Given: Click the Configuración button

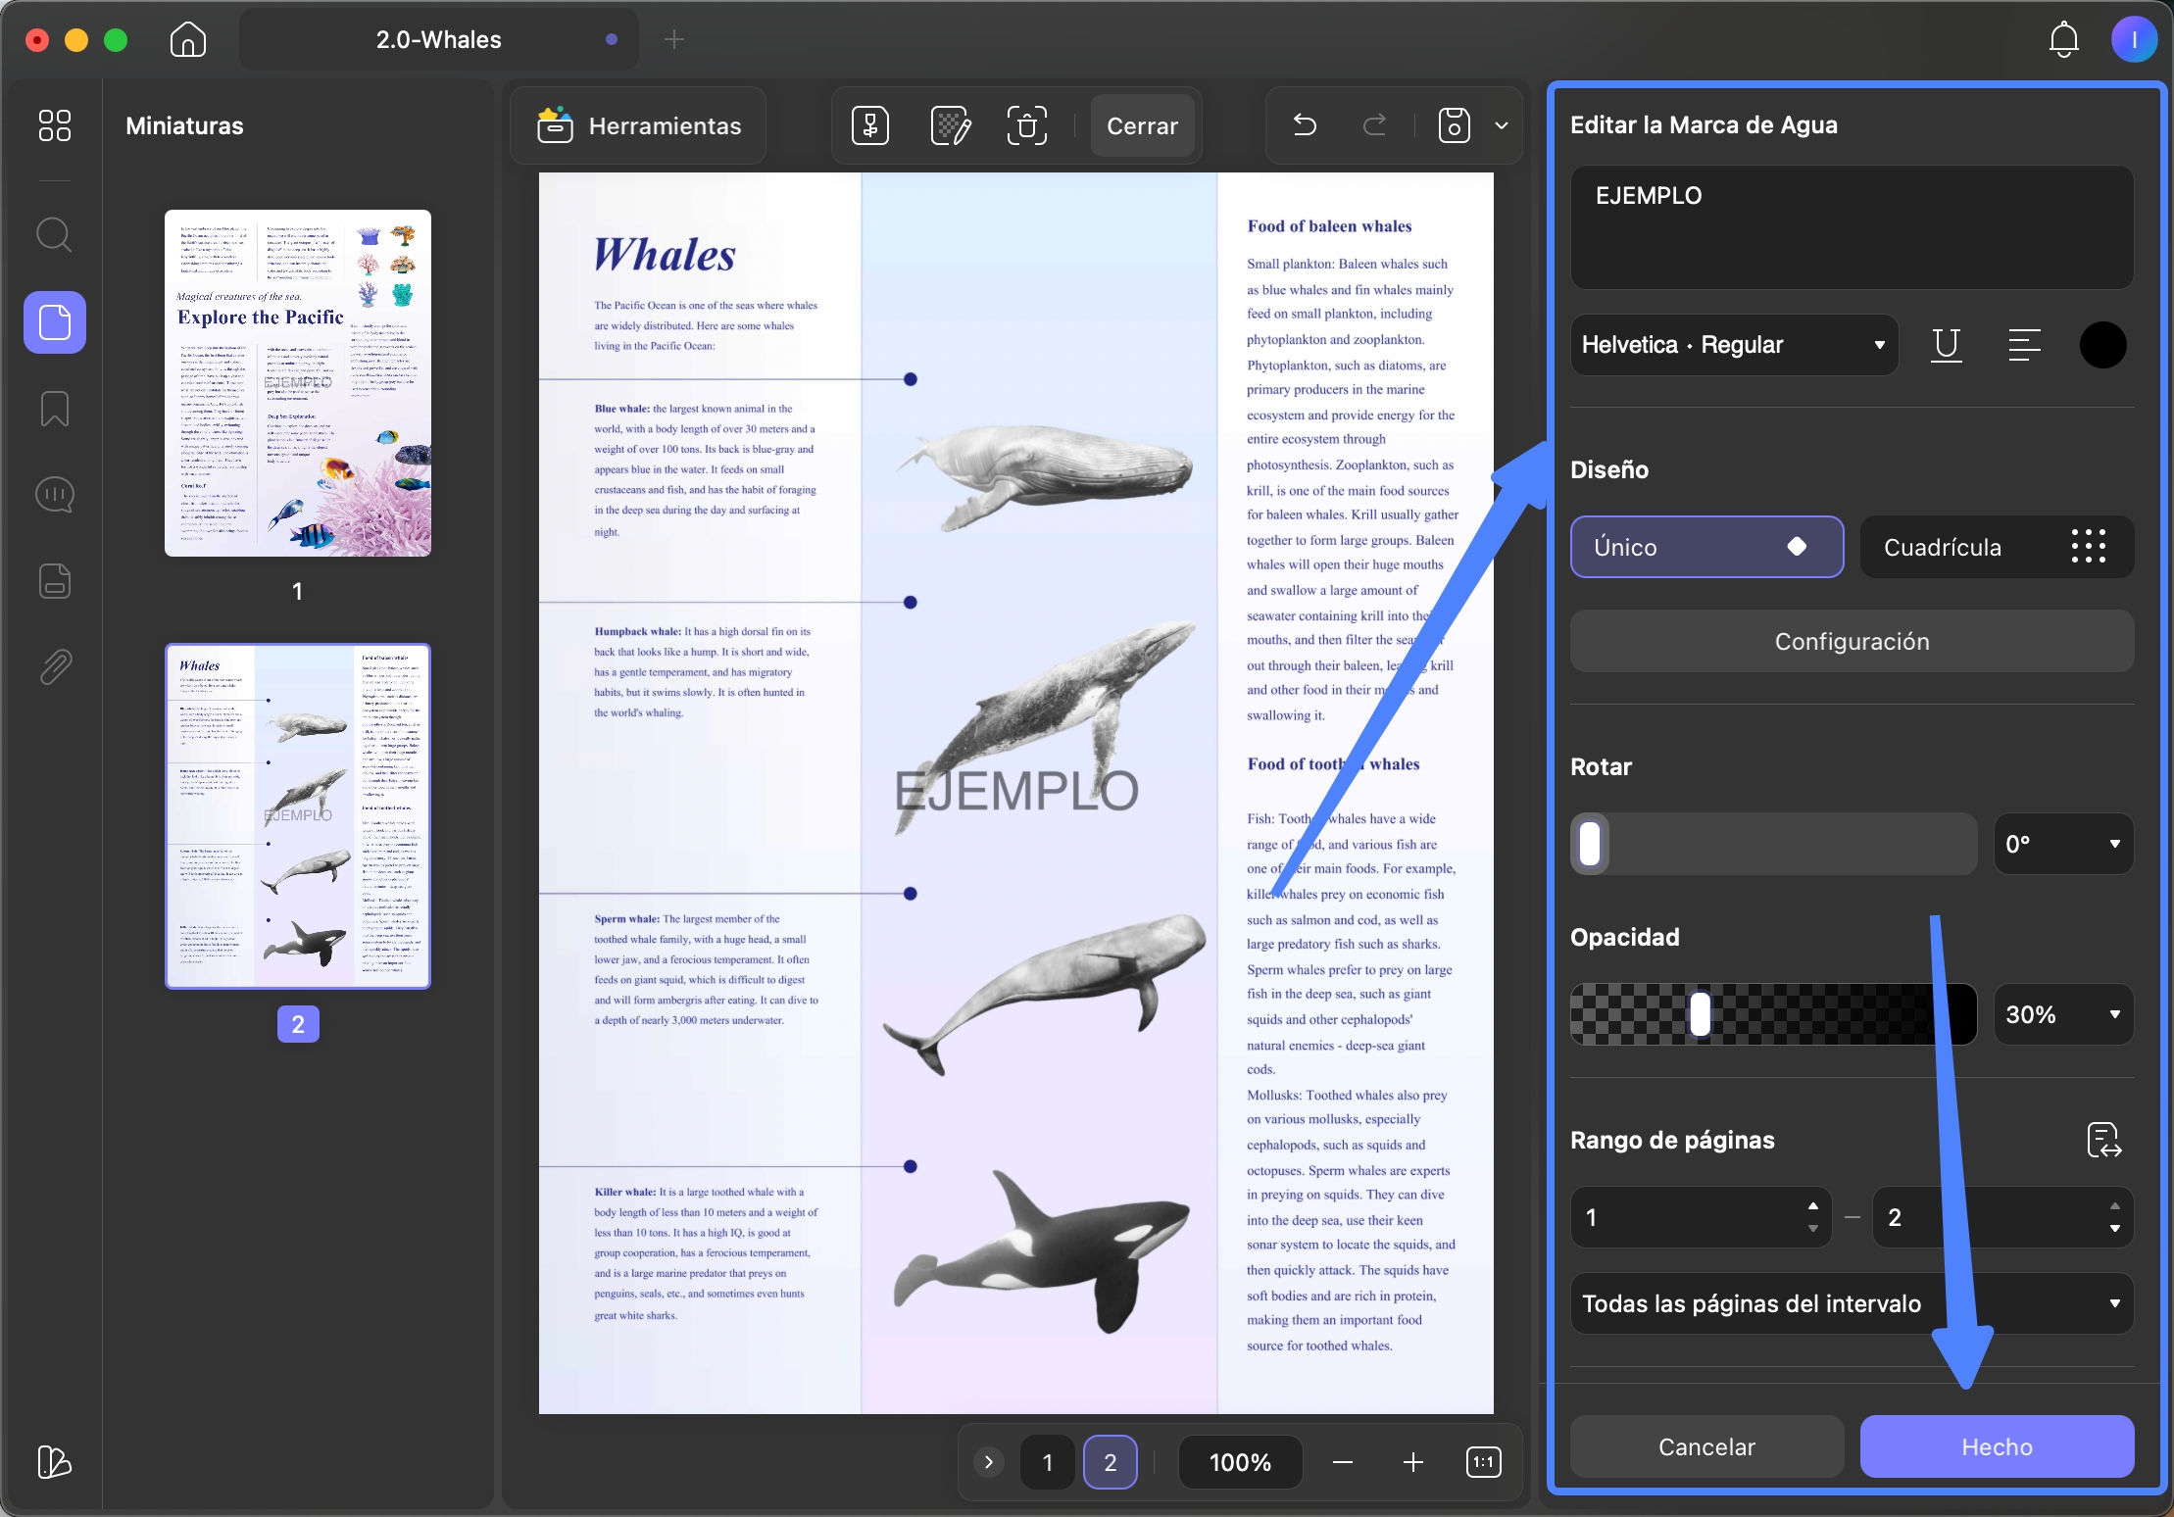Looking at the screenshot, I should 1852,641.
